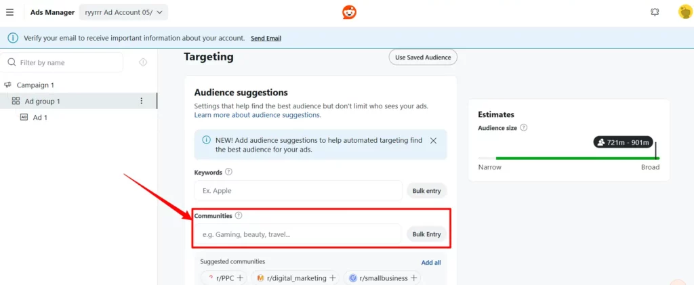Add r/PPC using its plus icon
The height and width of the screenshot is (285, 694).
(240, 278)
